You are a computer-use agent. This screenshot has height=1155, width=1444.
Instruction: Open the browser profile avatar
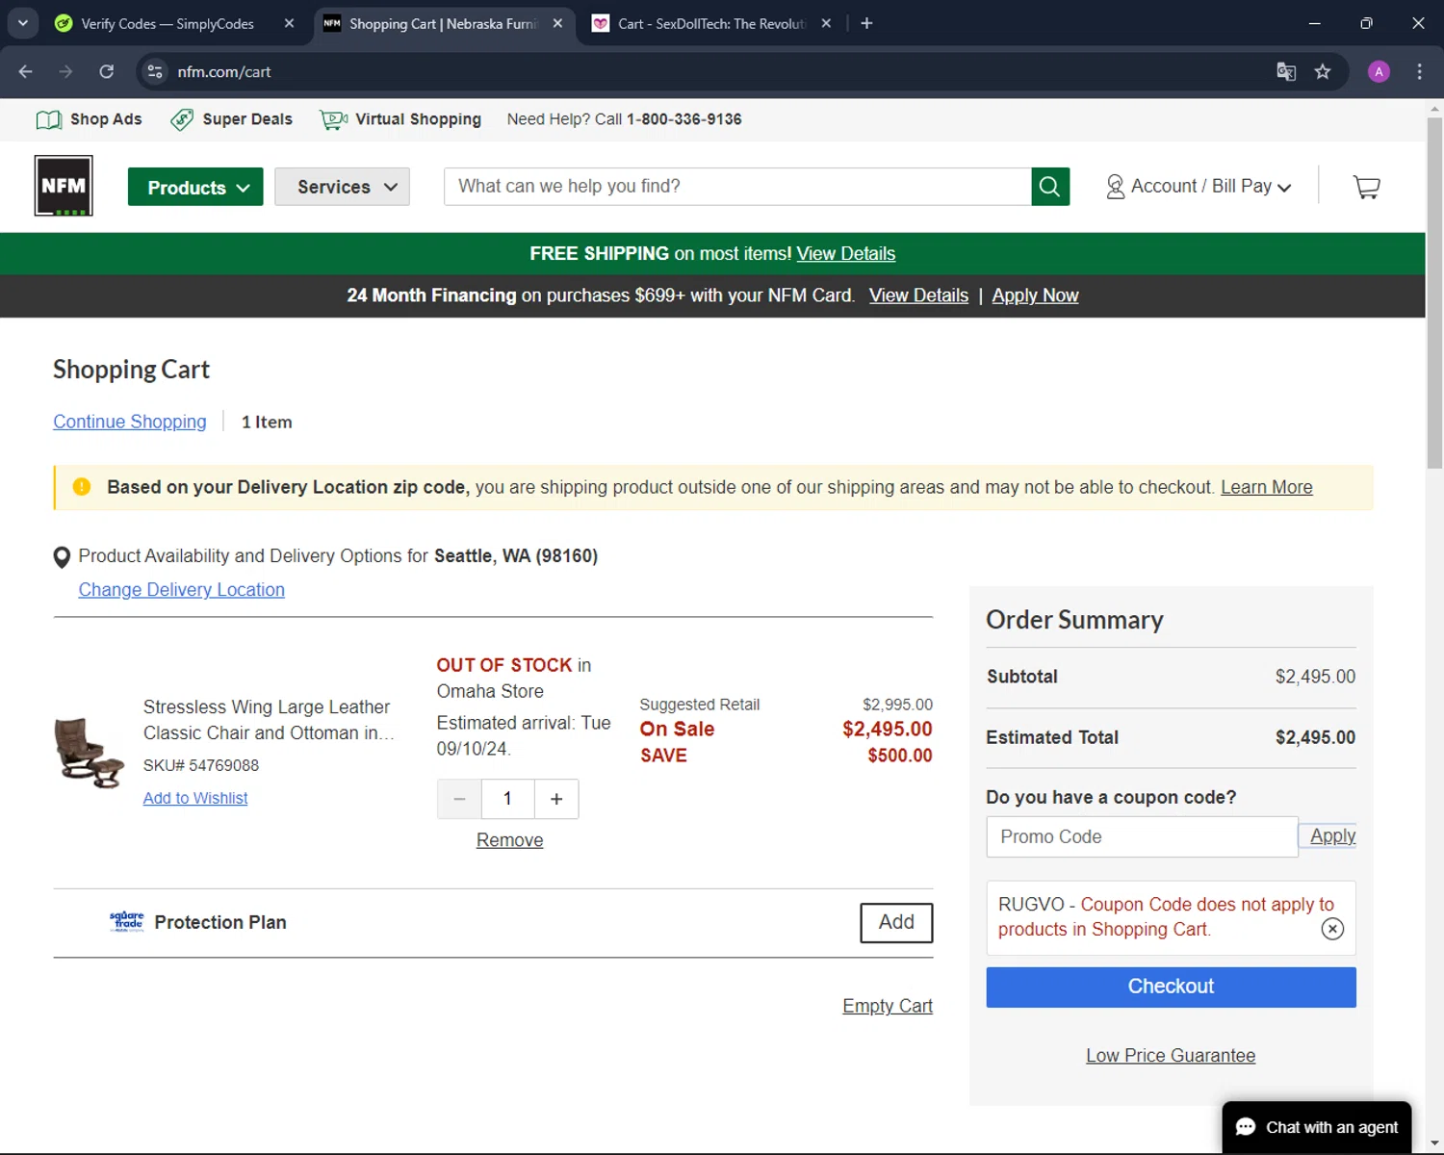(x=1379, y=71)
